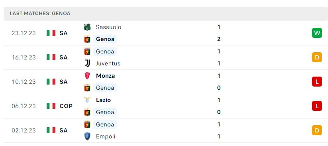Select the L badge for Monza match
328x146 pixels.
point(317,82)
